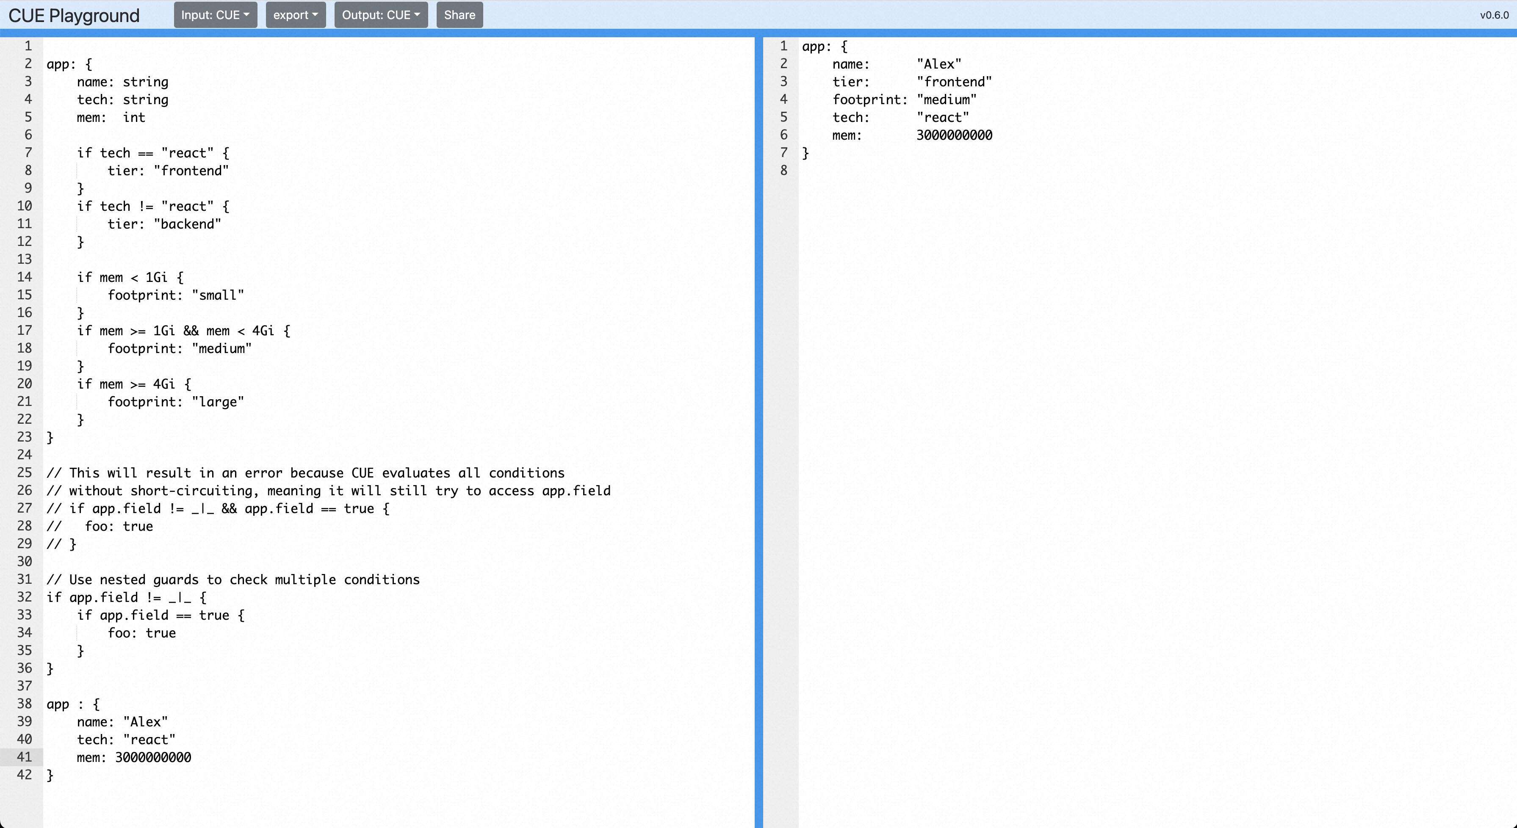This screenshot has height=828, width=1517.
Task: Open the Output: CUE dropdown
Action: [x=380, y=15]
